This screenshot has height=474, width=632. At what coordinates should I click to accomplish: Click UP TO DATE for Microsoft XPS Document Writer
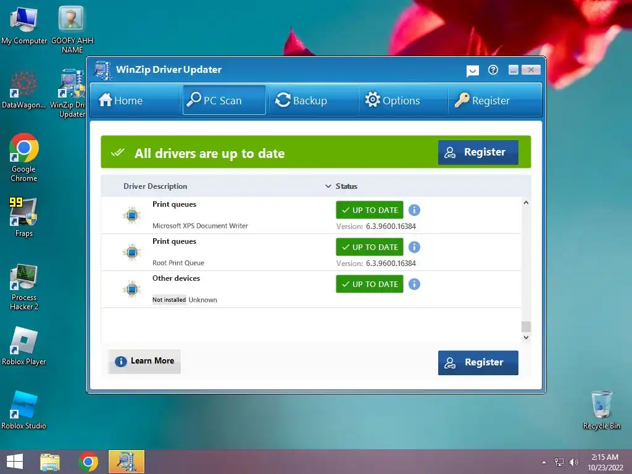pyautogui.click(x=370, y=210)
